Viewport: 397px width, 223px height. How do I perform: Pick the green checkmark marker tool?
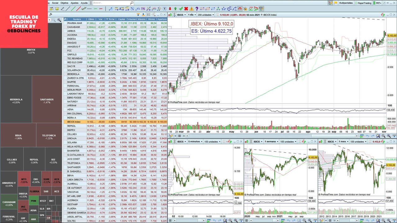181,9
